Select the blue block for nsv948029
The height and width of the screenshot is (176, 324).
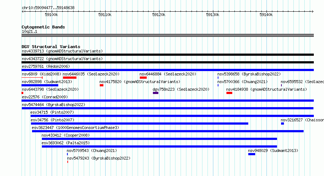[252, 154]
